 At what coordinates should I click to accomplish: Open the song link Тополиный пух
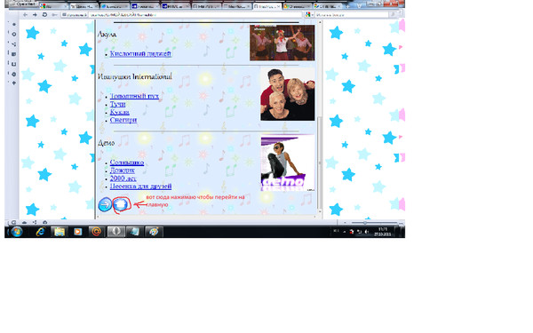[134, 96]
